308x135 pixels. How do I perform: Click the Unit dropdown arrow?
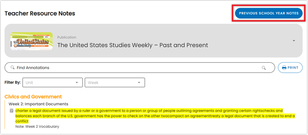tap(77, 82)
